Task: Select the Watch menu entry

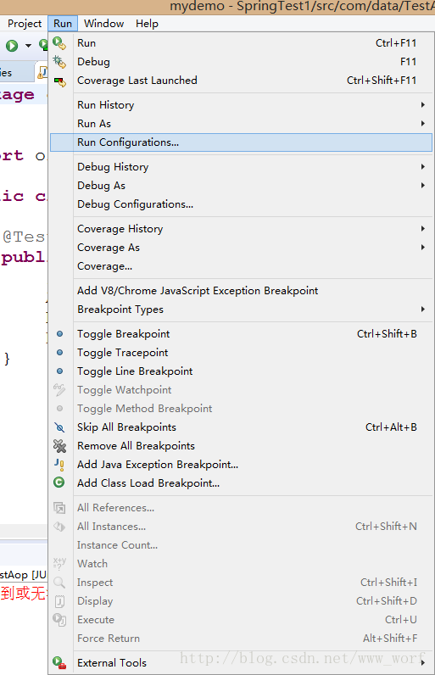Action: pos(241,564)
